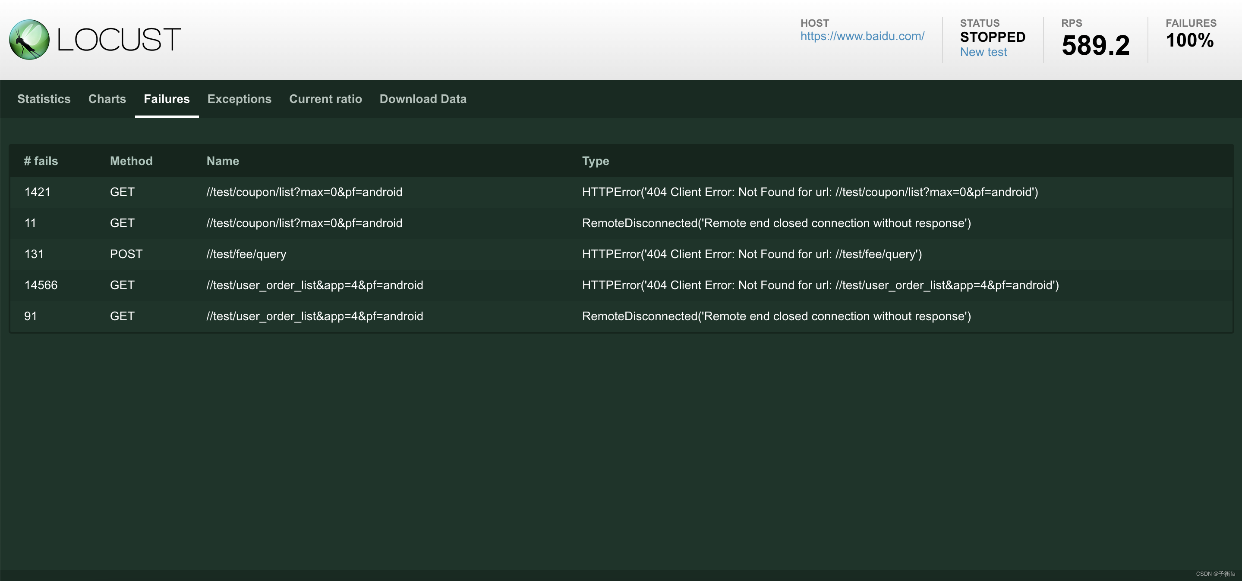Switch to the Charts tab
This screenshot has height=581, width=1242.
pyautogui.click(x=107, y=99)
